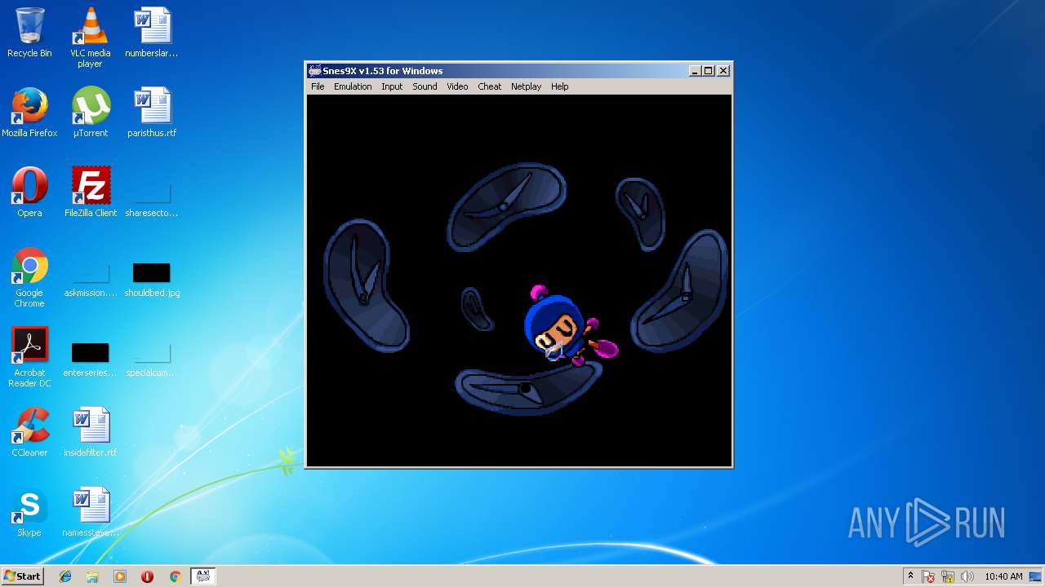Open the network tray icon
Viewport: 1045px width, 587px height.
tap(948, 576)
